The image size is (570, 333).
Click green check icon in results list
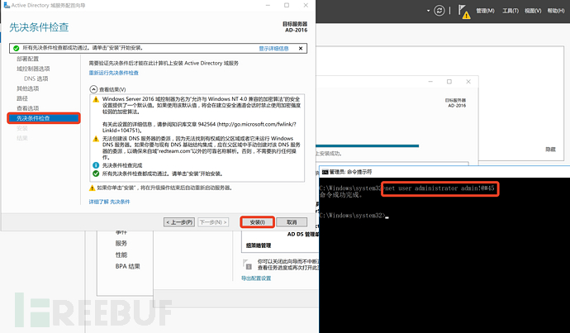(x=96, y=174)
